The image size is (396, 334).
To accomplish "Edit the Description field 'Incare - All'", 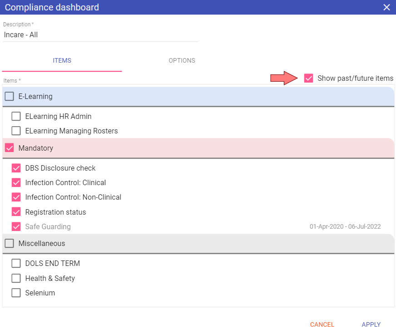I will pos(100,35).
